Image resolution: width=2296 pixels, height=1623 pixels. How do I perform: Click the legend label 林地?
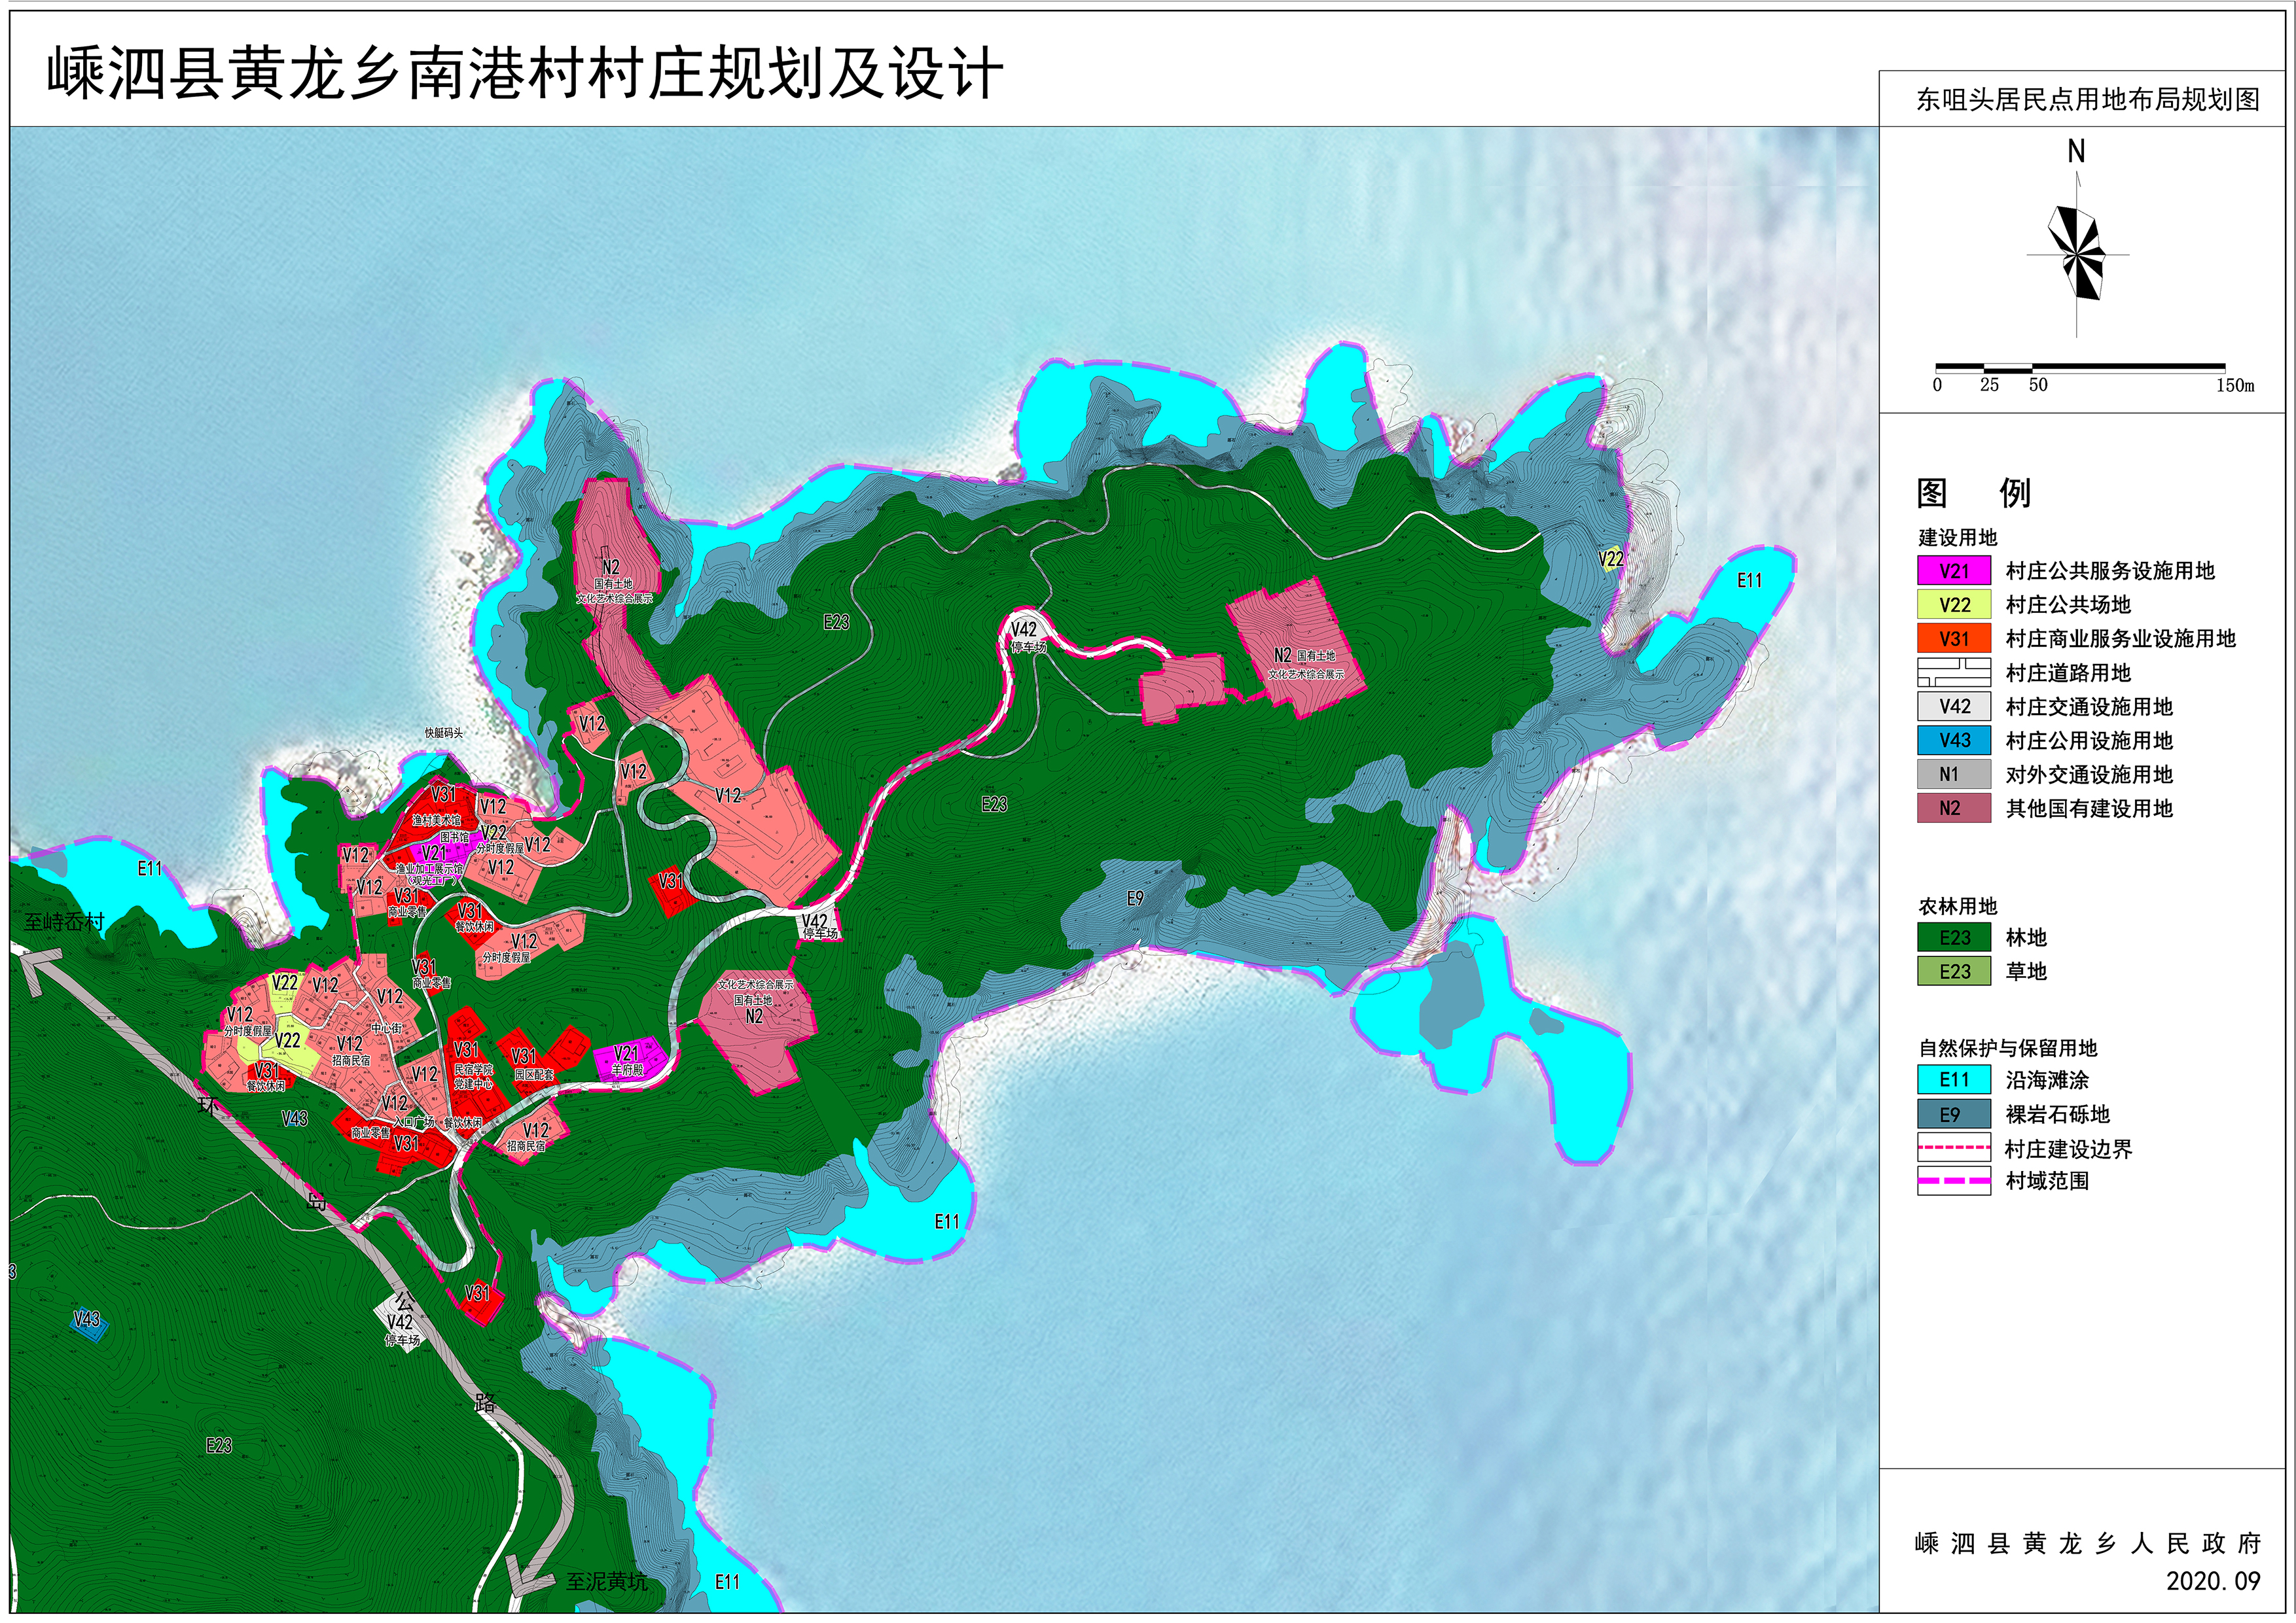click(2026, 937)
